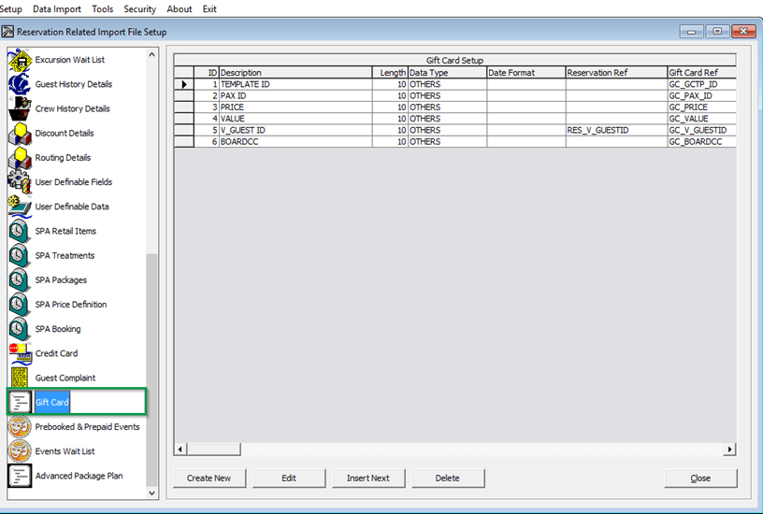The image size is (763, 514).
Task: Click the PAX ID description cell
Action: point(295,96)
